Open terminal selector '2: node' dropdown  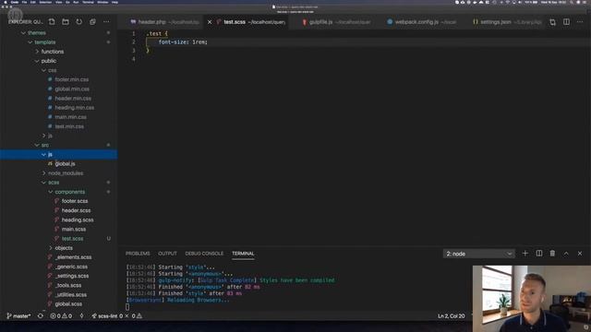pos(478,254)
